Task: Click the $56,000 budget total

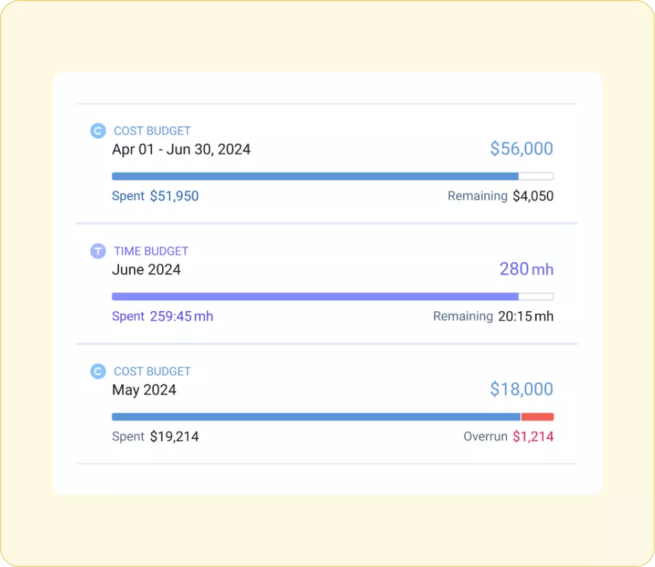Action: tap(521, 149)
